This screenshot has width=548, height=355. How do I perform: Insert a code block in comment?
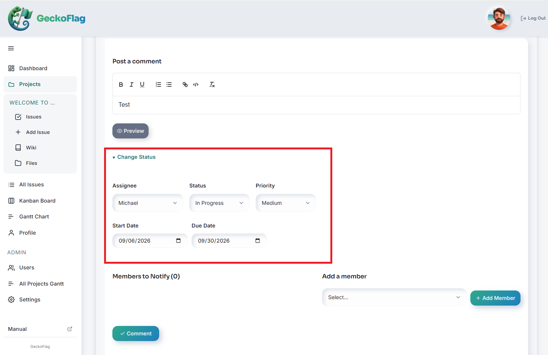click(x=196, y=85)
